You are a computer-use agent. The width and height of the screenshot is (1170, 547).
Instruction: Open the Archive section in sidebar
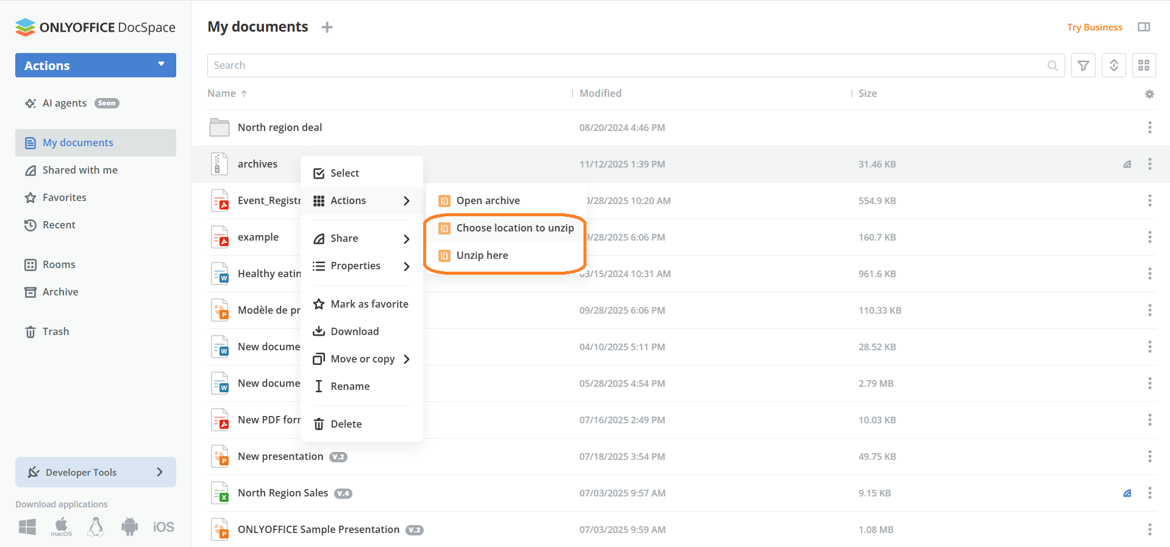point(96,292)
